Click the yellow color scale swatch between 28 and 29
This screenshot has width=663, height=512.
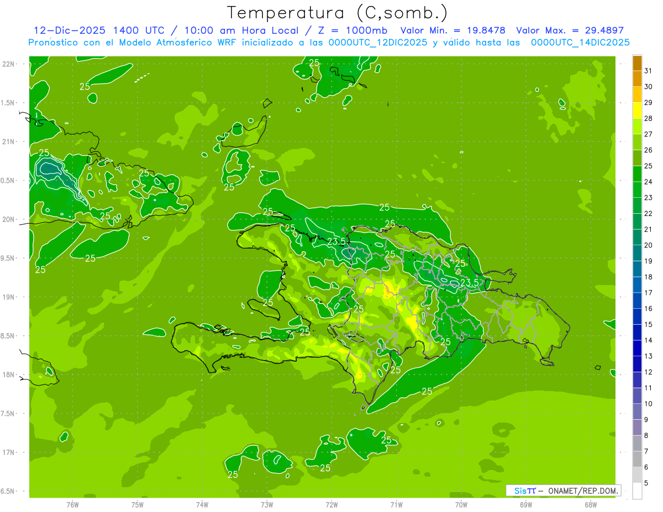[x=637, y=110]
